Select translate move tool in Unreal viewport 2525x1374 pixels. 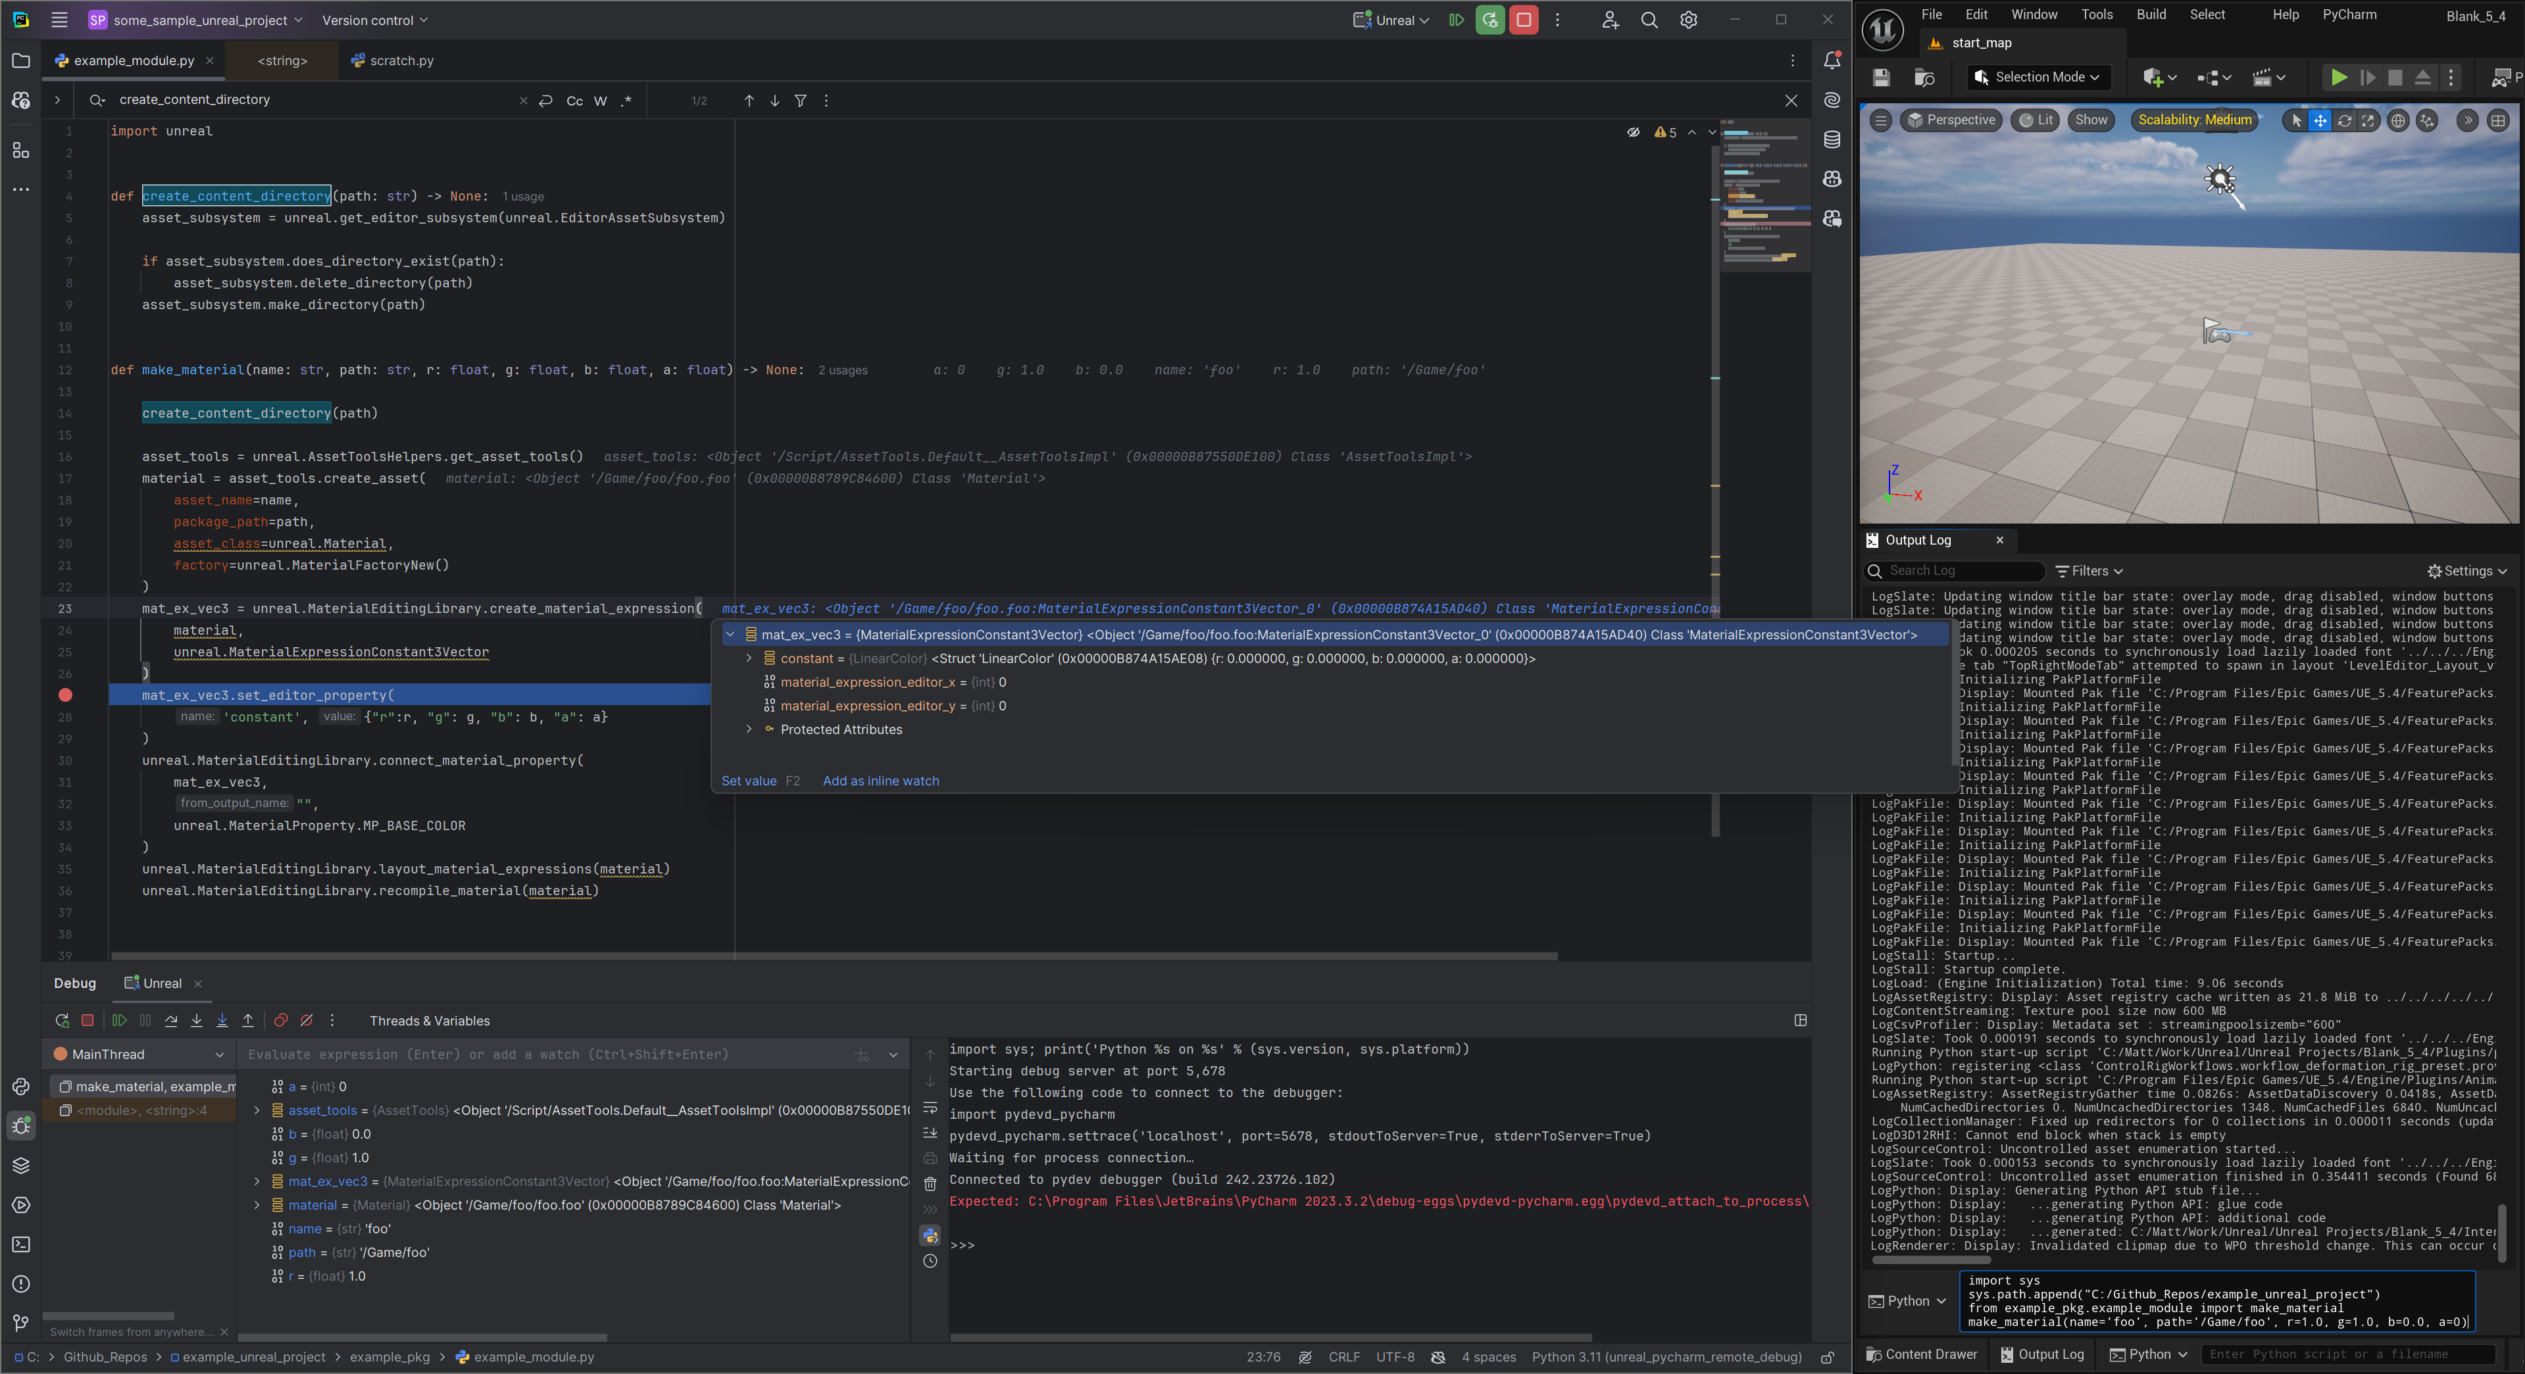tap(2320, 120)
